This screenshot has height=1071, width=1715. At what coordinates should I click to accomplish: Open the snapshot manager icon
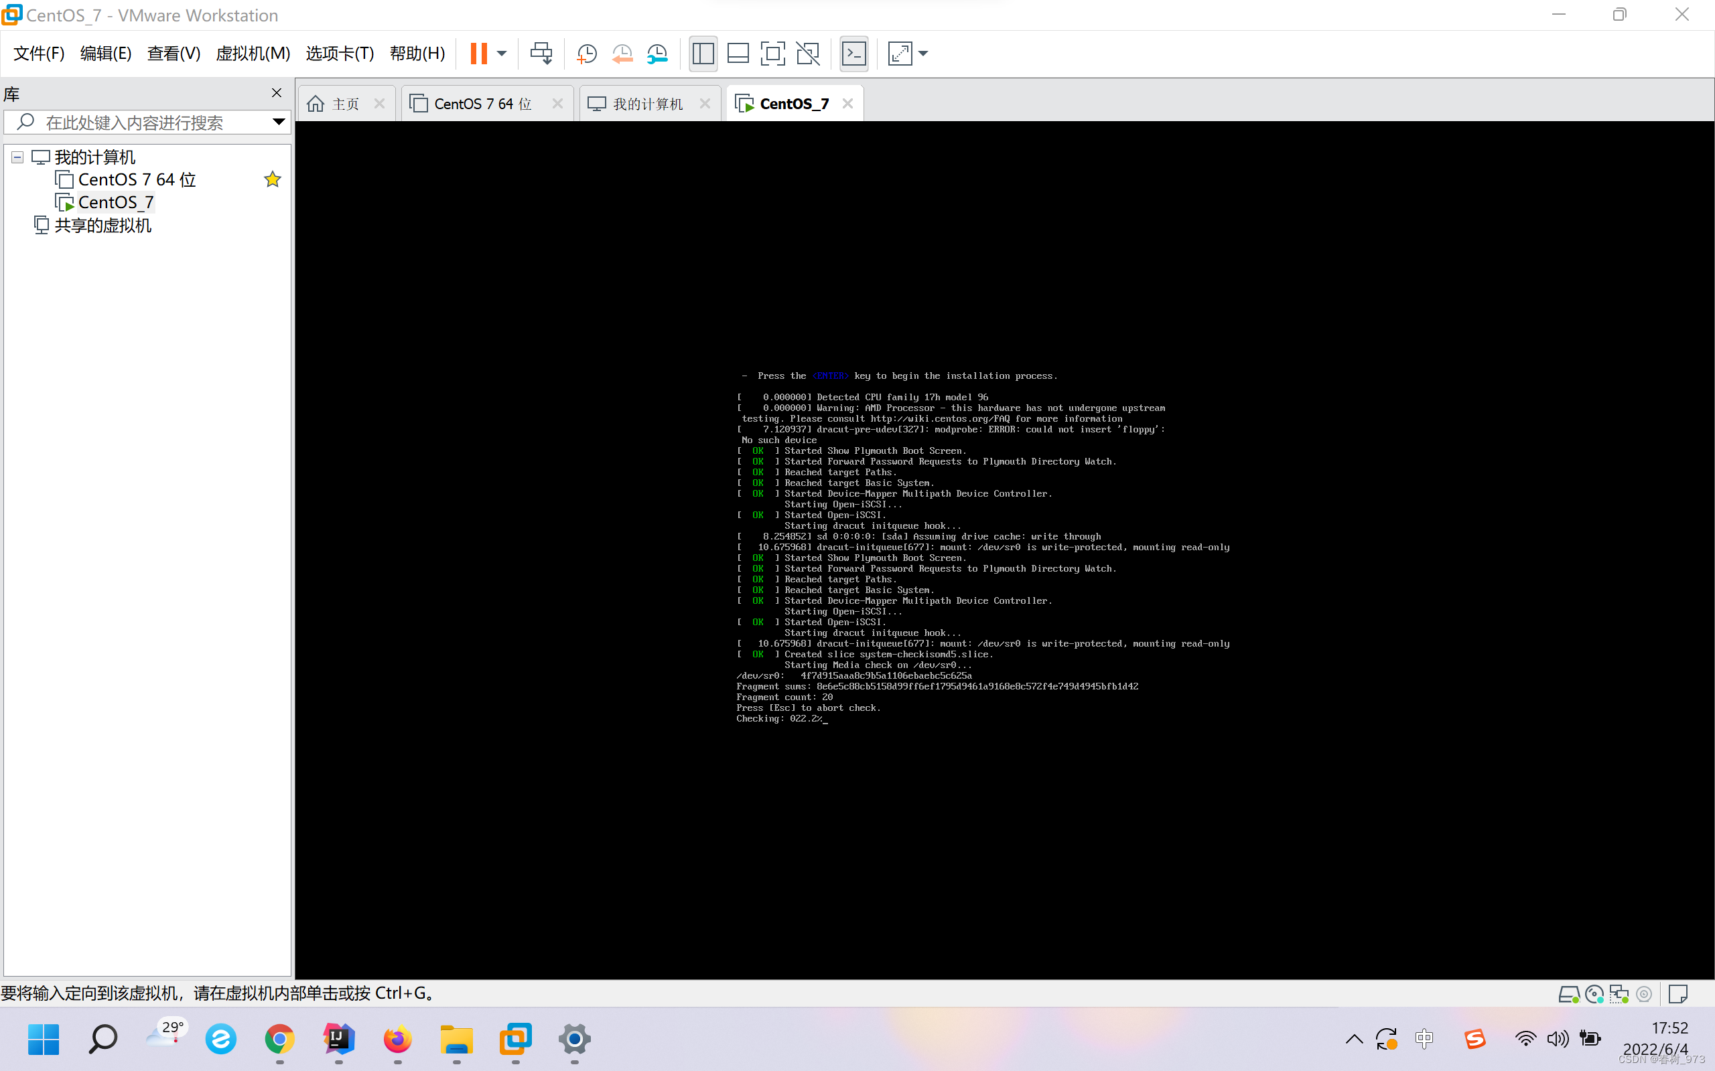(x=657, y=53)
